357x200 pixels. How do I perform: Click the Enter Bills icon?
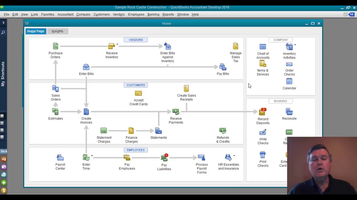coord(86,67)
